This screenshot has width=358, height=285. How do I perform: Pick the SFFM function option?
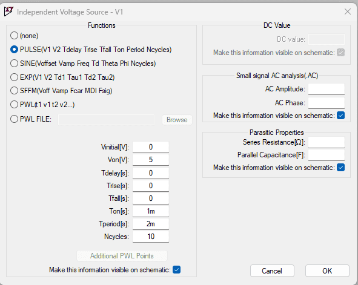point(14,91)
